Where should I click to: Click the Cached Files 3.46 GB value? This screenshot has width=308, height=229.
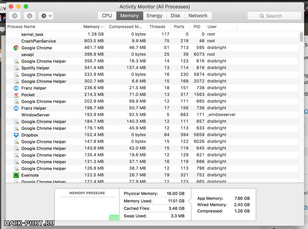tap(177, 208)
